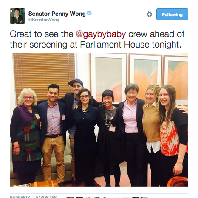
Task: Open the third yellowish user avatar
Action: [x=89, y=198]
